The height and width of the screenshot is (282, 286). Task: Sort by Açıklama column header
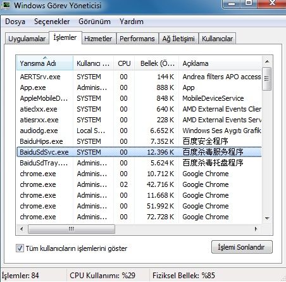[220, 63]
